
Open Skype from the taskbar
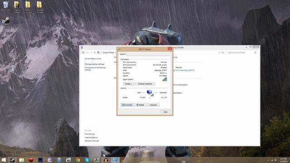tap(87, 160)
